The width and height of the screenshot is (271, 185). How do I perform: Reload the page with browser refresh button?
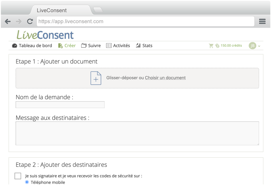30,22
